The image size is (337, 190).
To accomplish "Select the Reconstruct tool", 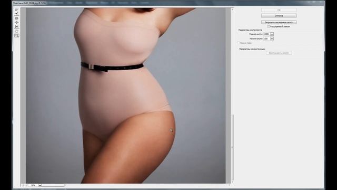I will [x=16, y=13].
